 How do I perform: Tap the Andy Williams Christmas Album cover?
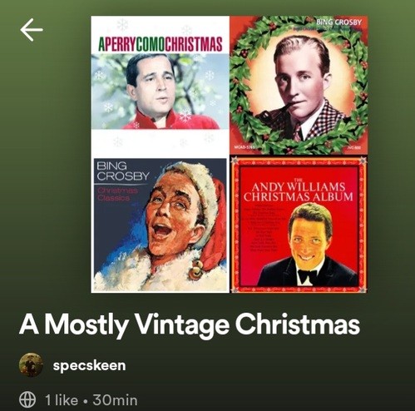coord(299,224)
